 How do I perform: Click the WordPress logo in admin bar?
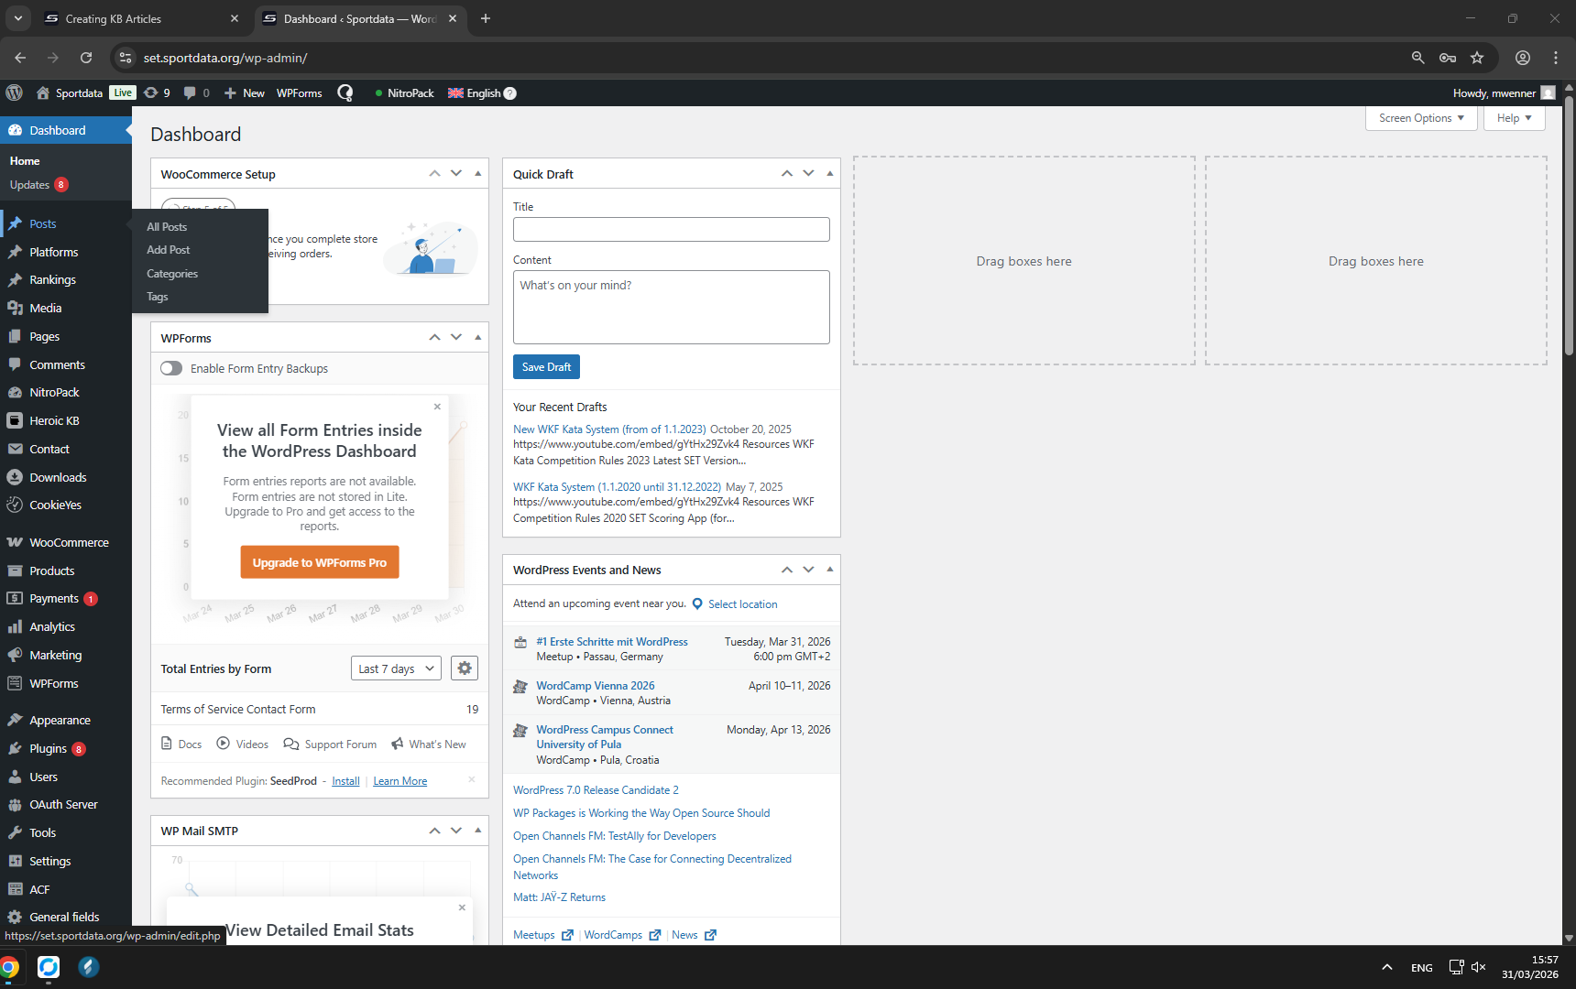click(x=14, y=92)
